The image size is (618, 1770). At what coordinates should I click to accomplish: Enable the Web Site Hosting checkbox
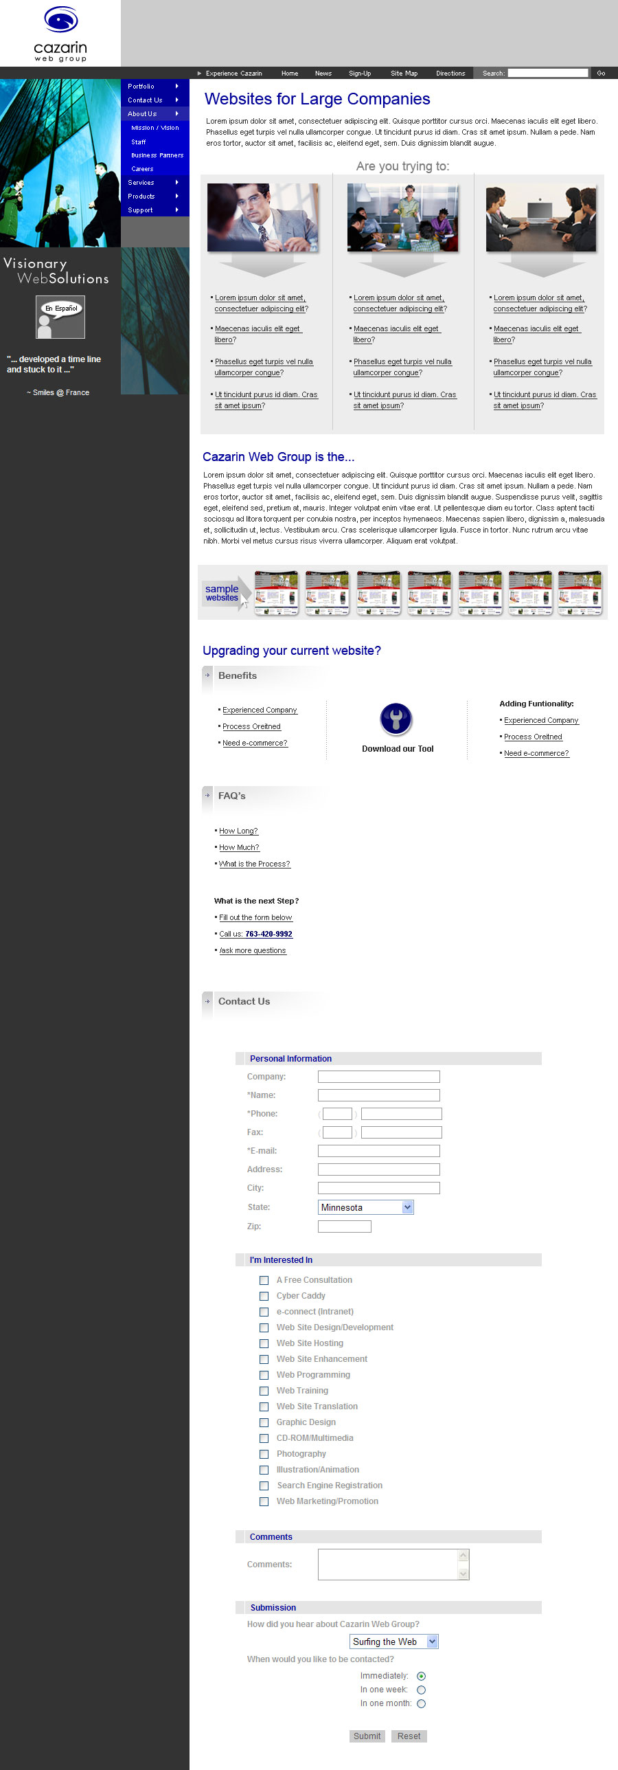coord(264,1343)
